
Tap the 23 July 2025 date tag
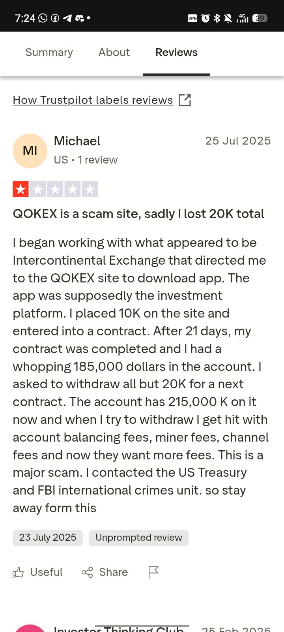click(x=48, y=538)
